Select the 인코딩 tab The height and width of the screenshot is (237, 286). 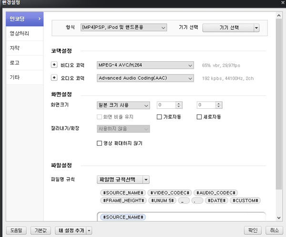(x=25, y=19)
